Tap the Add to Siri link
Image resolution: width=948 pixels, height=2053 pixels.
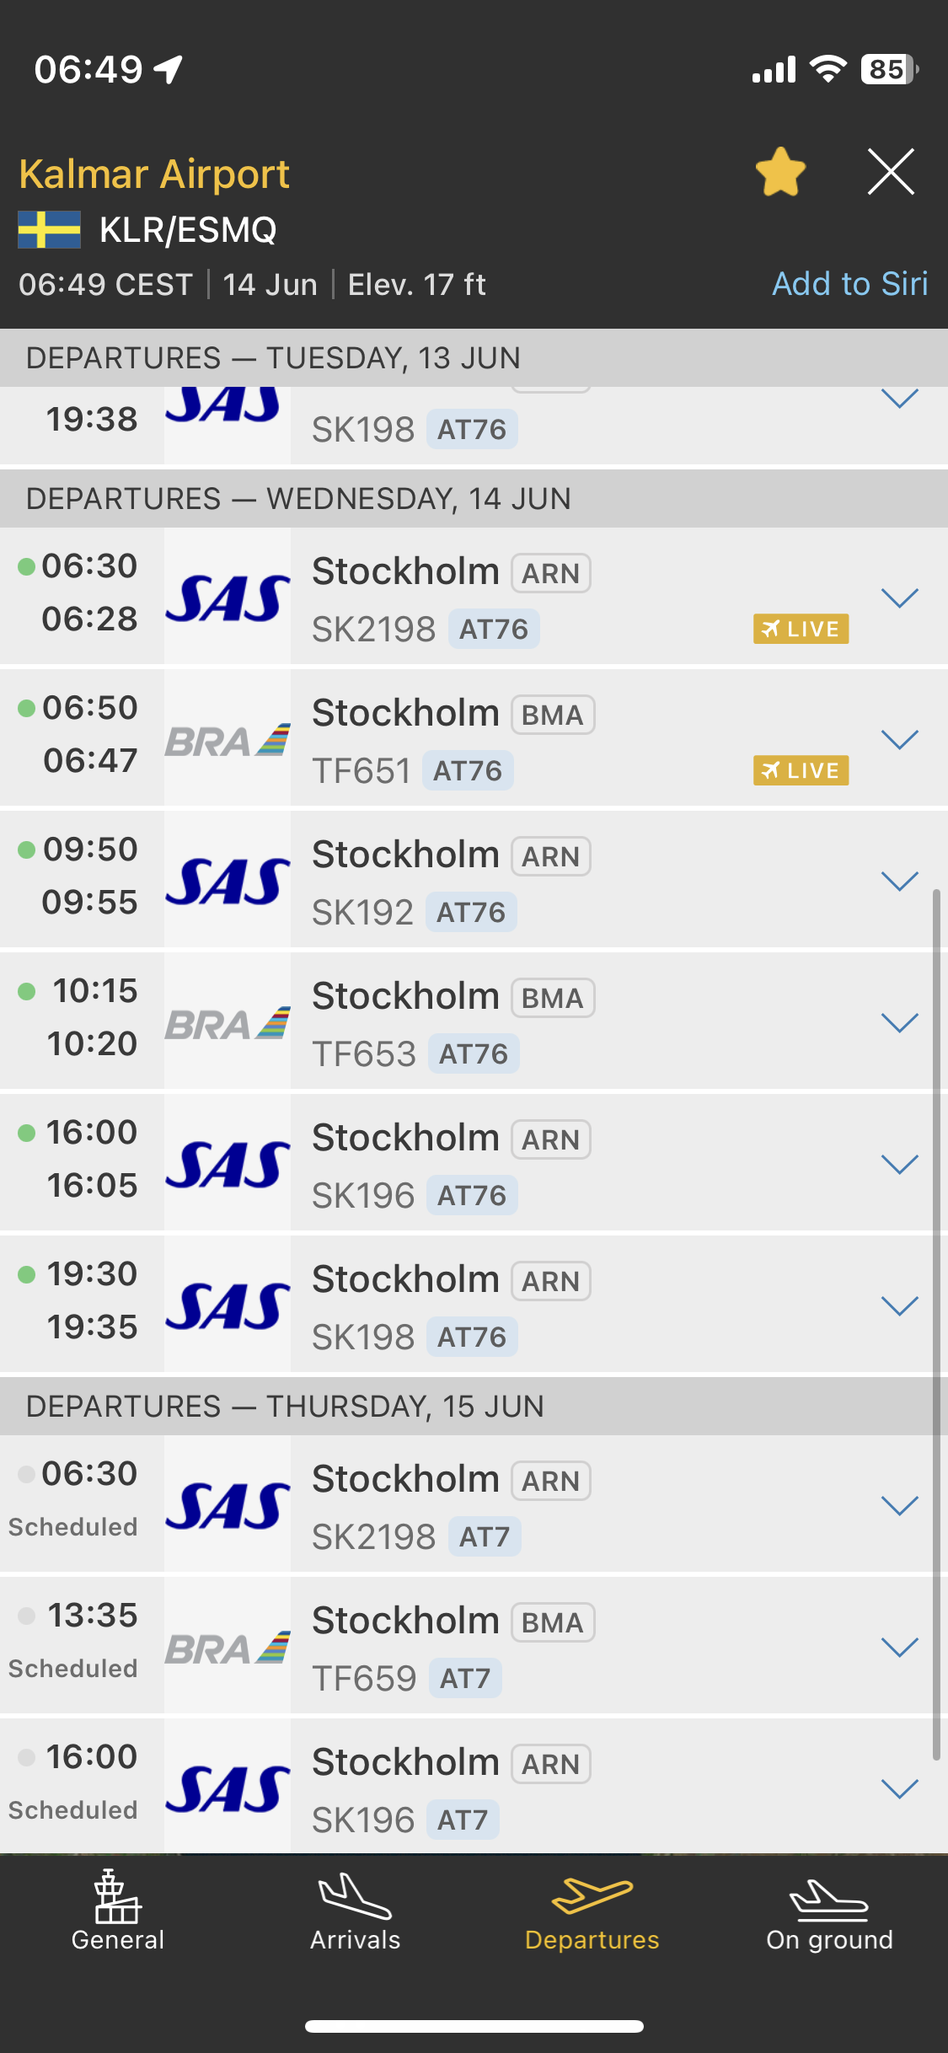(849, 284)
